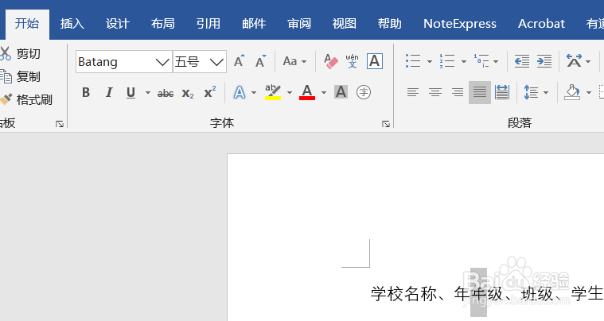The height and width of the screenshot is (321, 604).
Task: Center align the text
Action: pyautogui.click(x=435, y=92)
